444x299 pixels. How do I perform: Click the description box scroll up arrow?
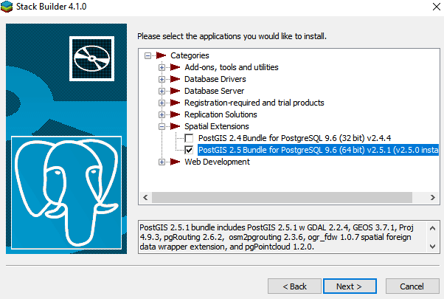pyautogui.click(x=432, y=228)
